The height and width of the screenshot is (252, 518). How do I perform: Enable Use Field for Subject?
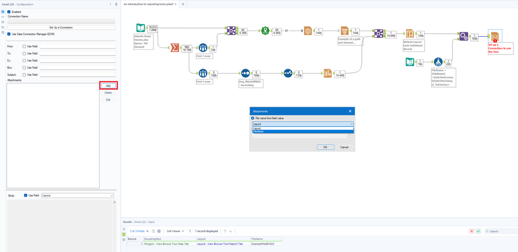click(24, 75)
